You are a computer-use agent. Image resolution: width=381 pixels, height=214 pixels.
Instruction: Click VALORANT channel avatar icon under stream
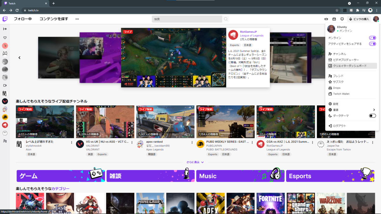pos(80,144)
